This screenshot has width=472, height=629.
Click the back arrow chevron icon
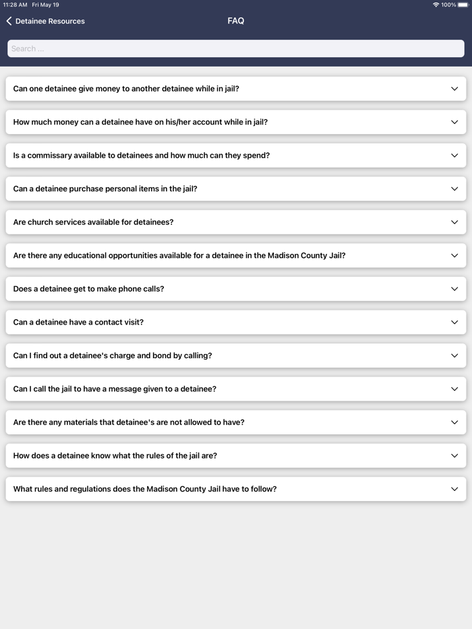click(9, 22)
